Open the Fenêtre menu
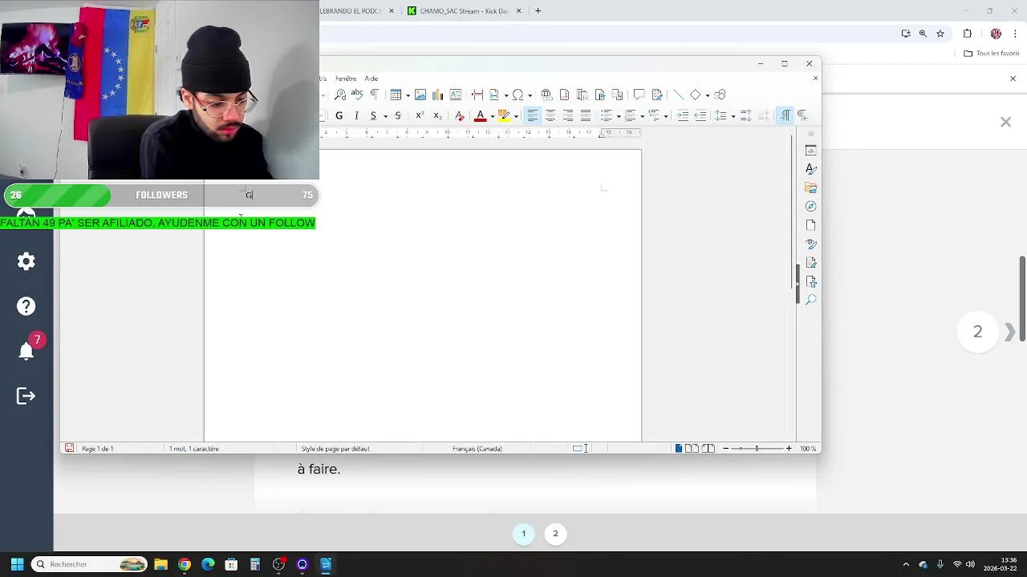The height and width of the screenshot is (577, 1027). pyautogui.click(x=346, y=79)
